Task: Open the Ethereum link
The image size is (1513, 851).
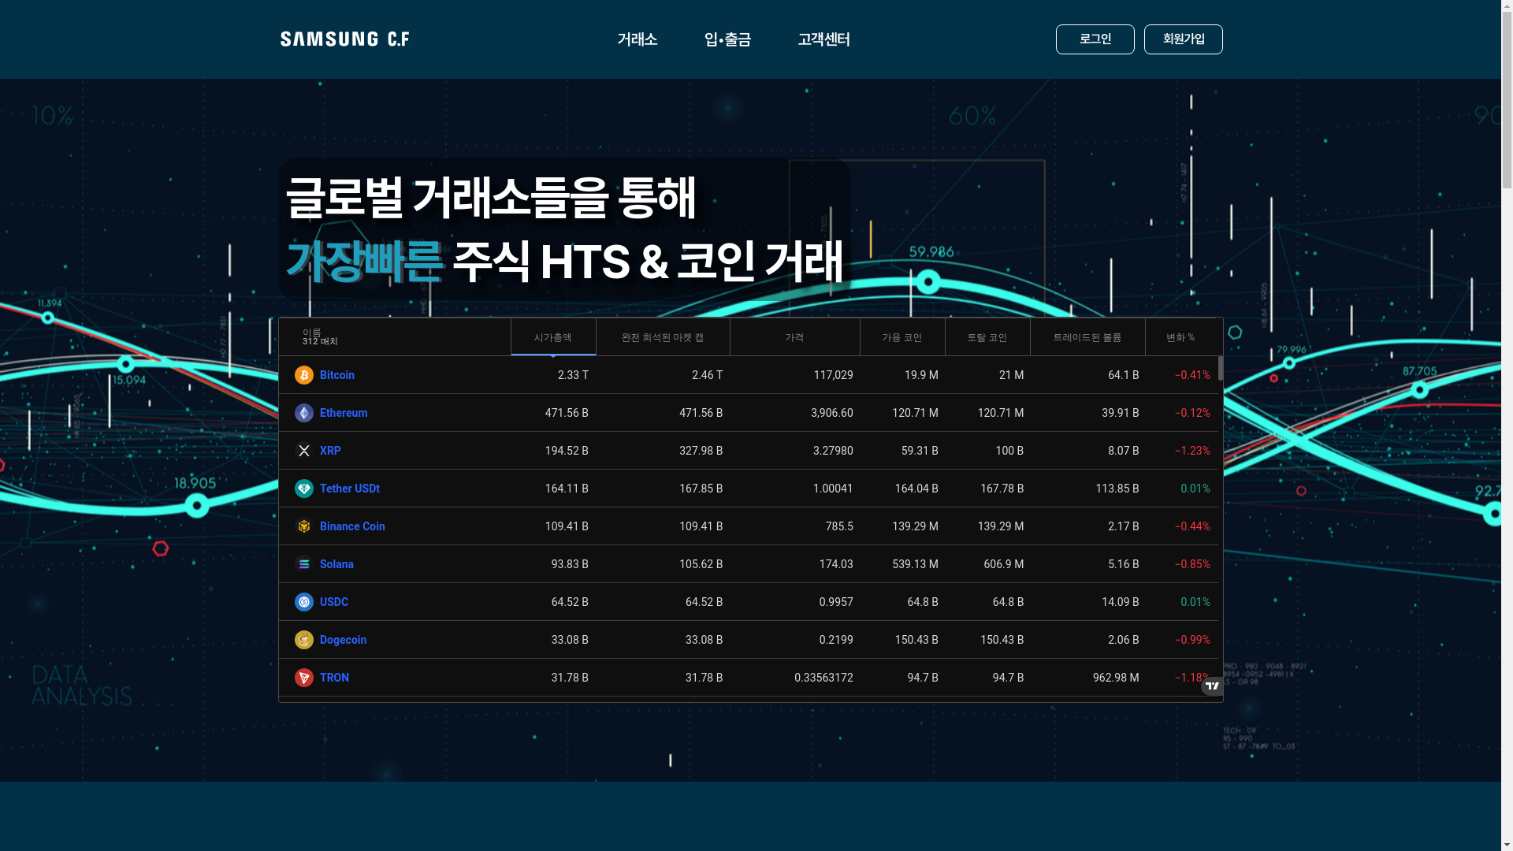Action: (344, 413)
